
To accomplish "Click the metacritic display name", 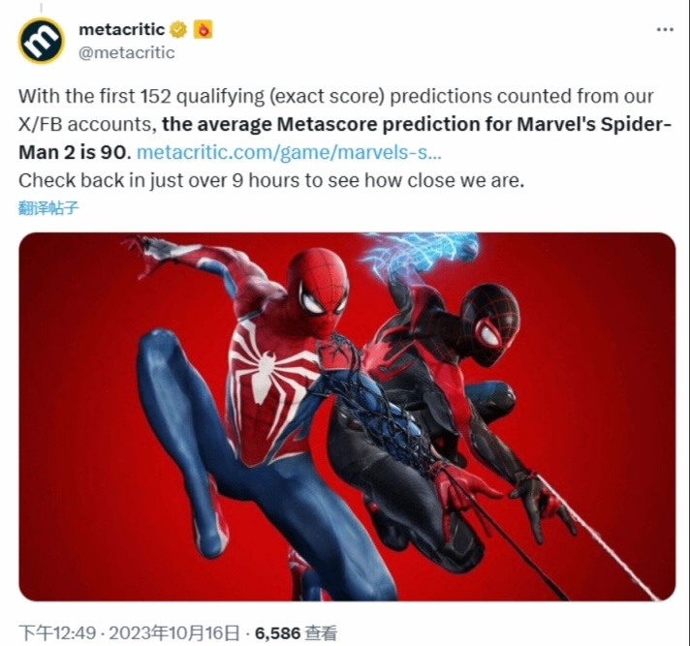I will click(x=122, y=29).
